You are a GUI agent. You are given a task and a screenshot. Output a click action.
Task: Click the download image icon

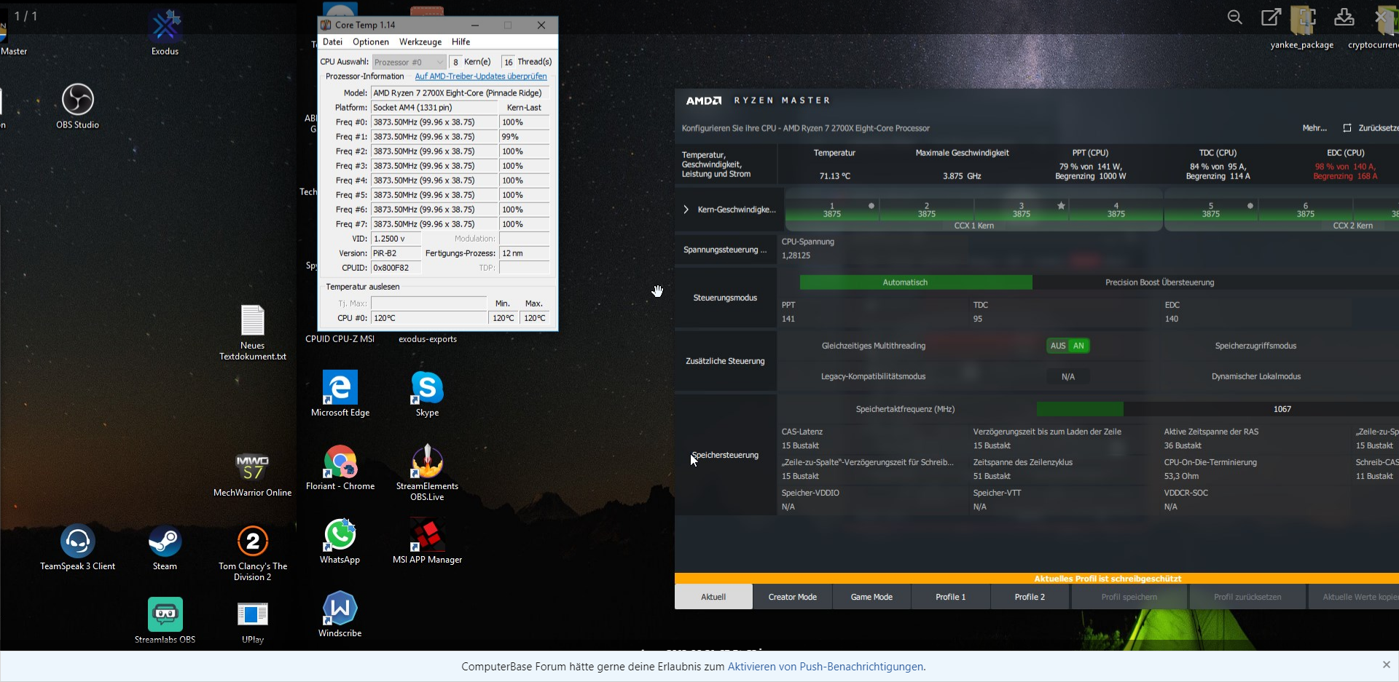click(x=1344, y=17)
